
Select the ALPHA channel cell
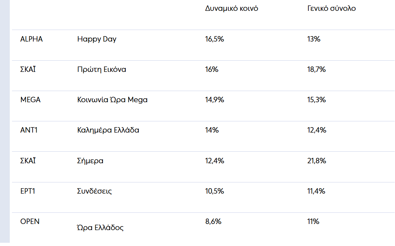32,39
